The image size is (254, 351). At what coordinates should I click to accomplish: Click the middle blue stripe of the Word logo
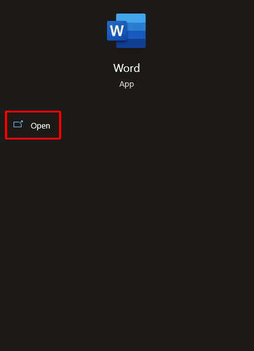pos(137,31)
